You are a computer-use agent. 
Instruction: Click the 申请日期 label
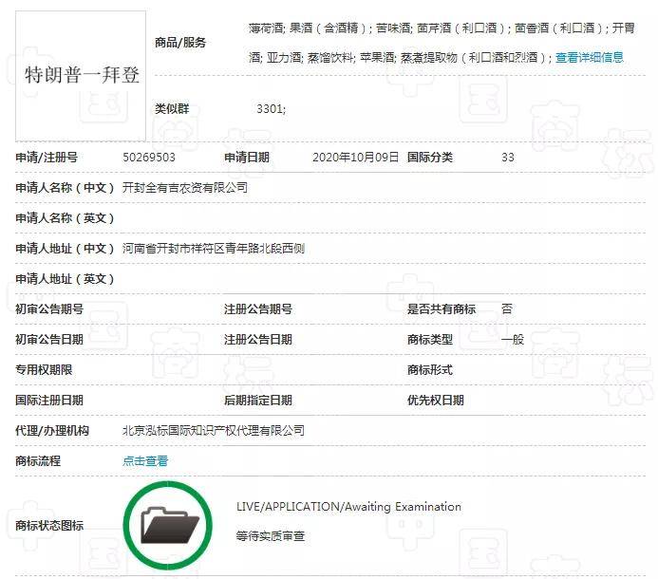click(x=247, y=158)
